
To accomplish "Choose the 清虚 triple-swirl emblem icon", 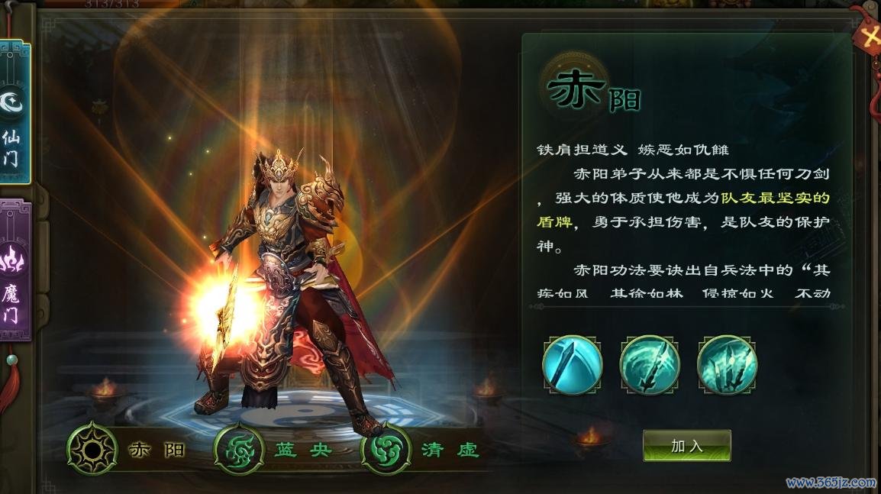I will [x=386, y=450].
